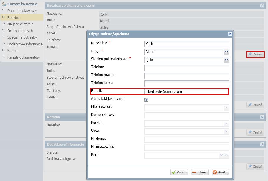Cancel editing with the Anuluj button
The width and height of the screenshot is (268, 181).
coord(220,172)
